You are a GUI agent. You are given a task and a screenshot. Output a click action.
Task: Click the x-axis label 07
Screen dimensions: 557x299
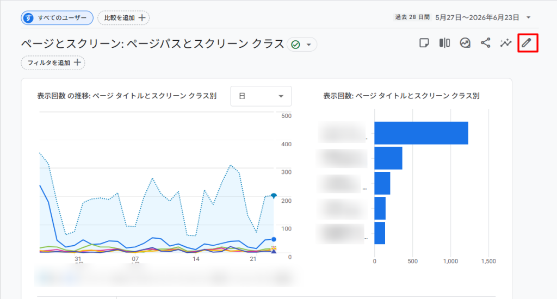click(135, 259)
